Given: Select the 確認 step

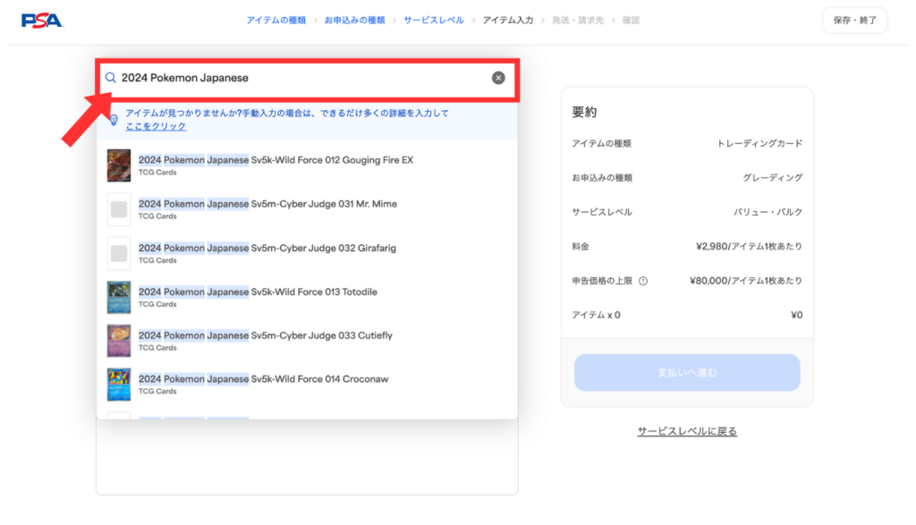Looking at the screenshot, I should tap(631, 21).
